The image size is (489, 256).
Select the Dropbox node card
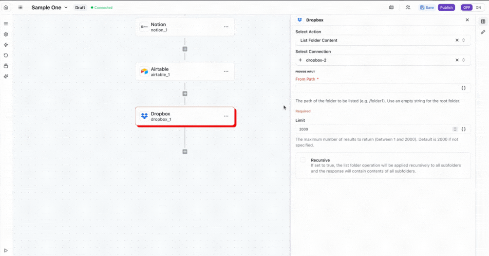(x=185, y=116)
